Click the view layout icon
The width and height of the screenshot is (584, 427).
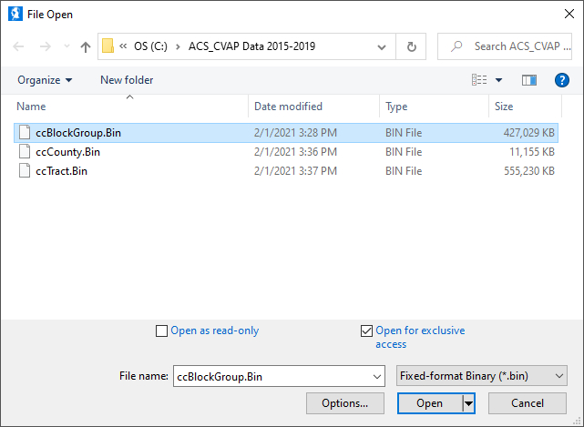pyautogui.click(x=479, y=80)
